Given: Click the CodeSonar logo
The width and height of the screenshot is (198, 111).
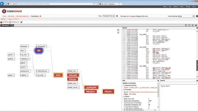Looking at the screenshot, I should [x=12, y=11].
